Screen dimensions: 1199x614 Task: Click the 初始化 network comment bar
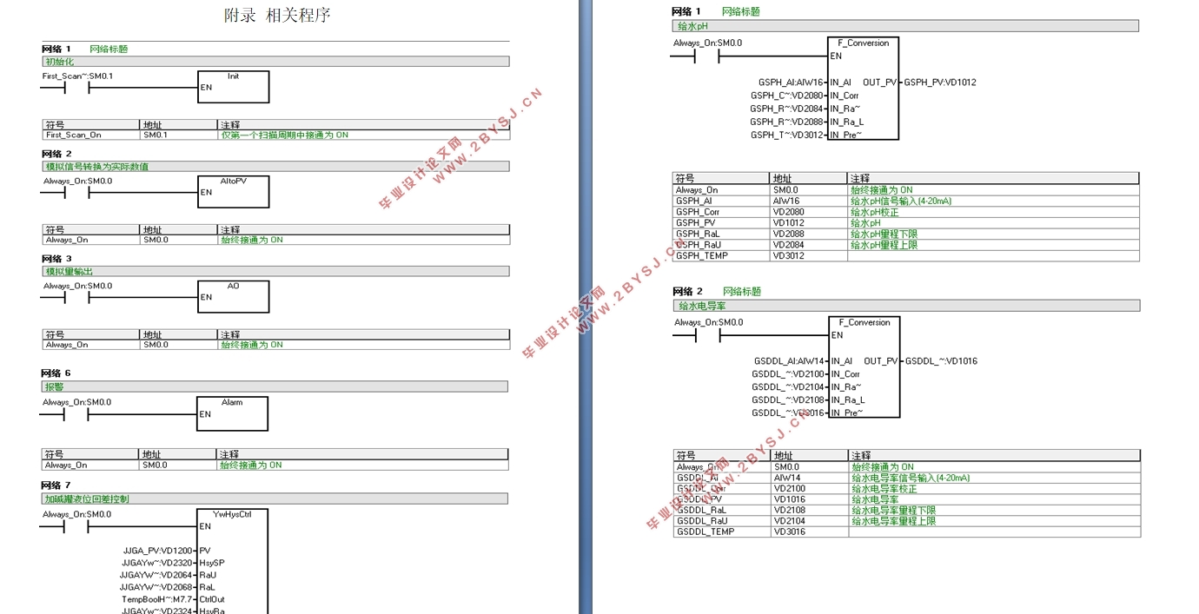(x=275, y=62)
